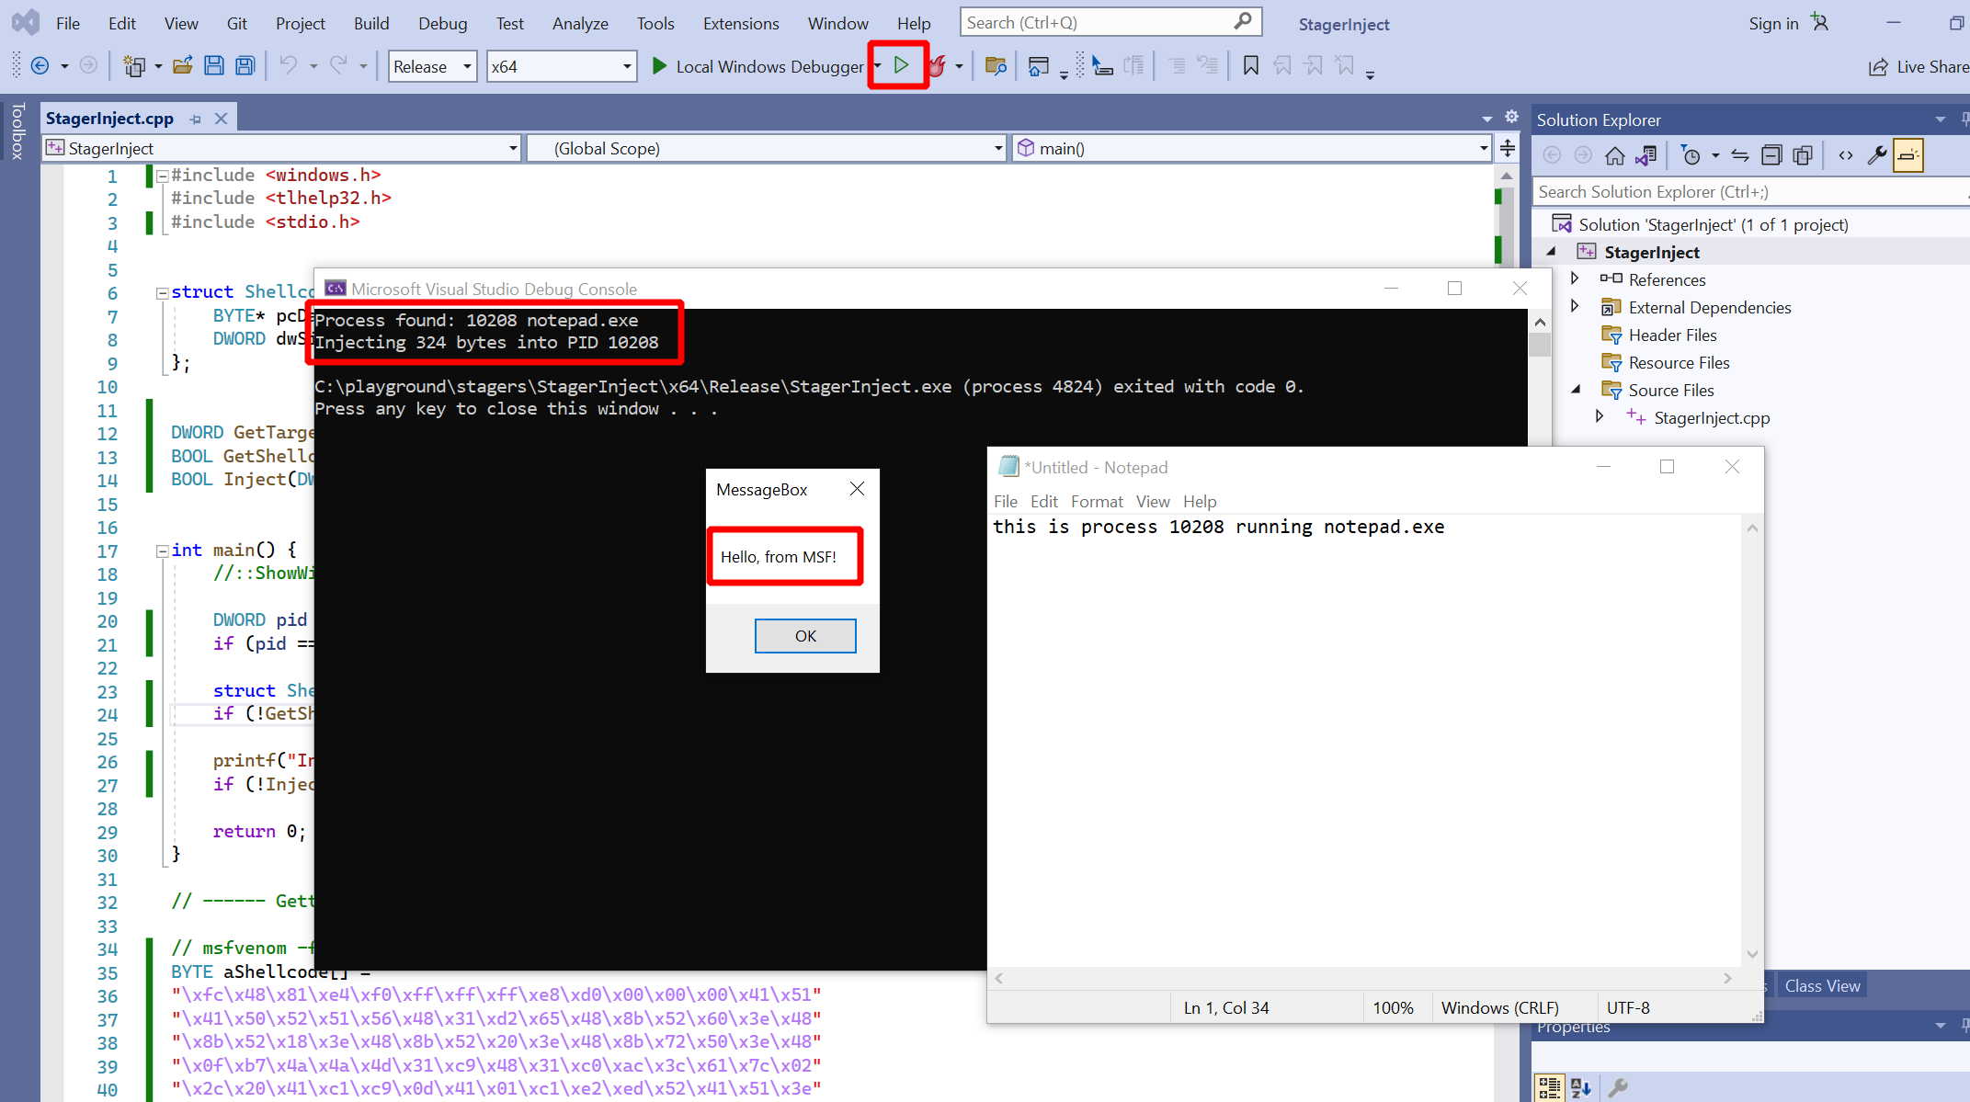Expand the References node

[x=1575, y=278]
